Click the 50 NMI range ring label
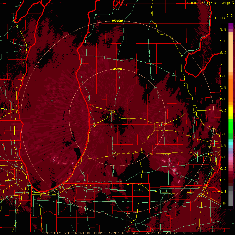The width and height of the screenshot is (235, 235). pos(117,69)
